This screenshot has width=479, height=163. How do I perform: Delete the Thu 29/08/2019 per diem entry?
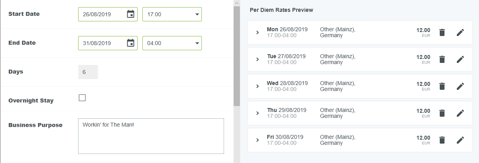tap(442, 113)
